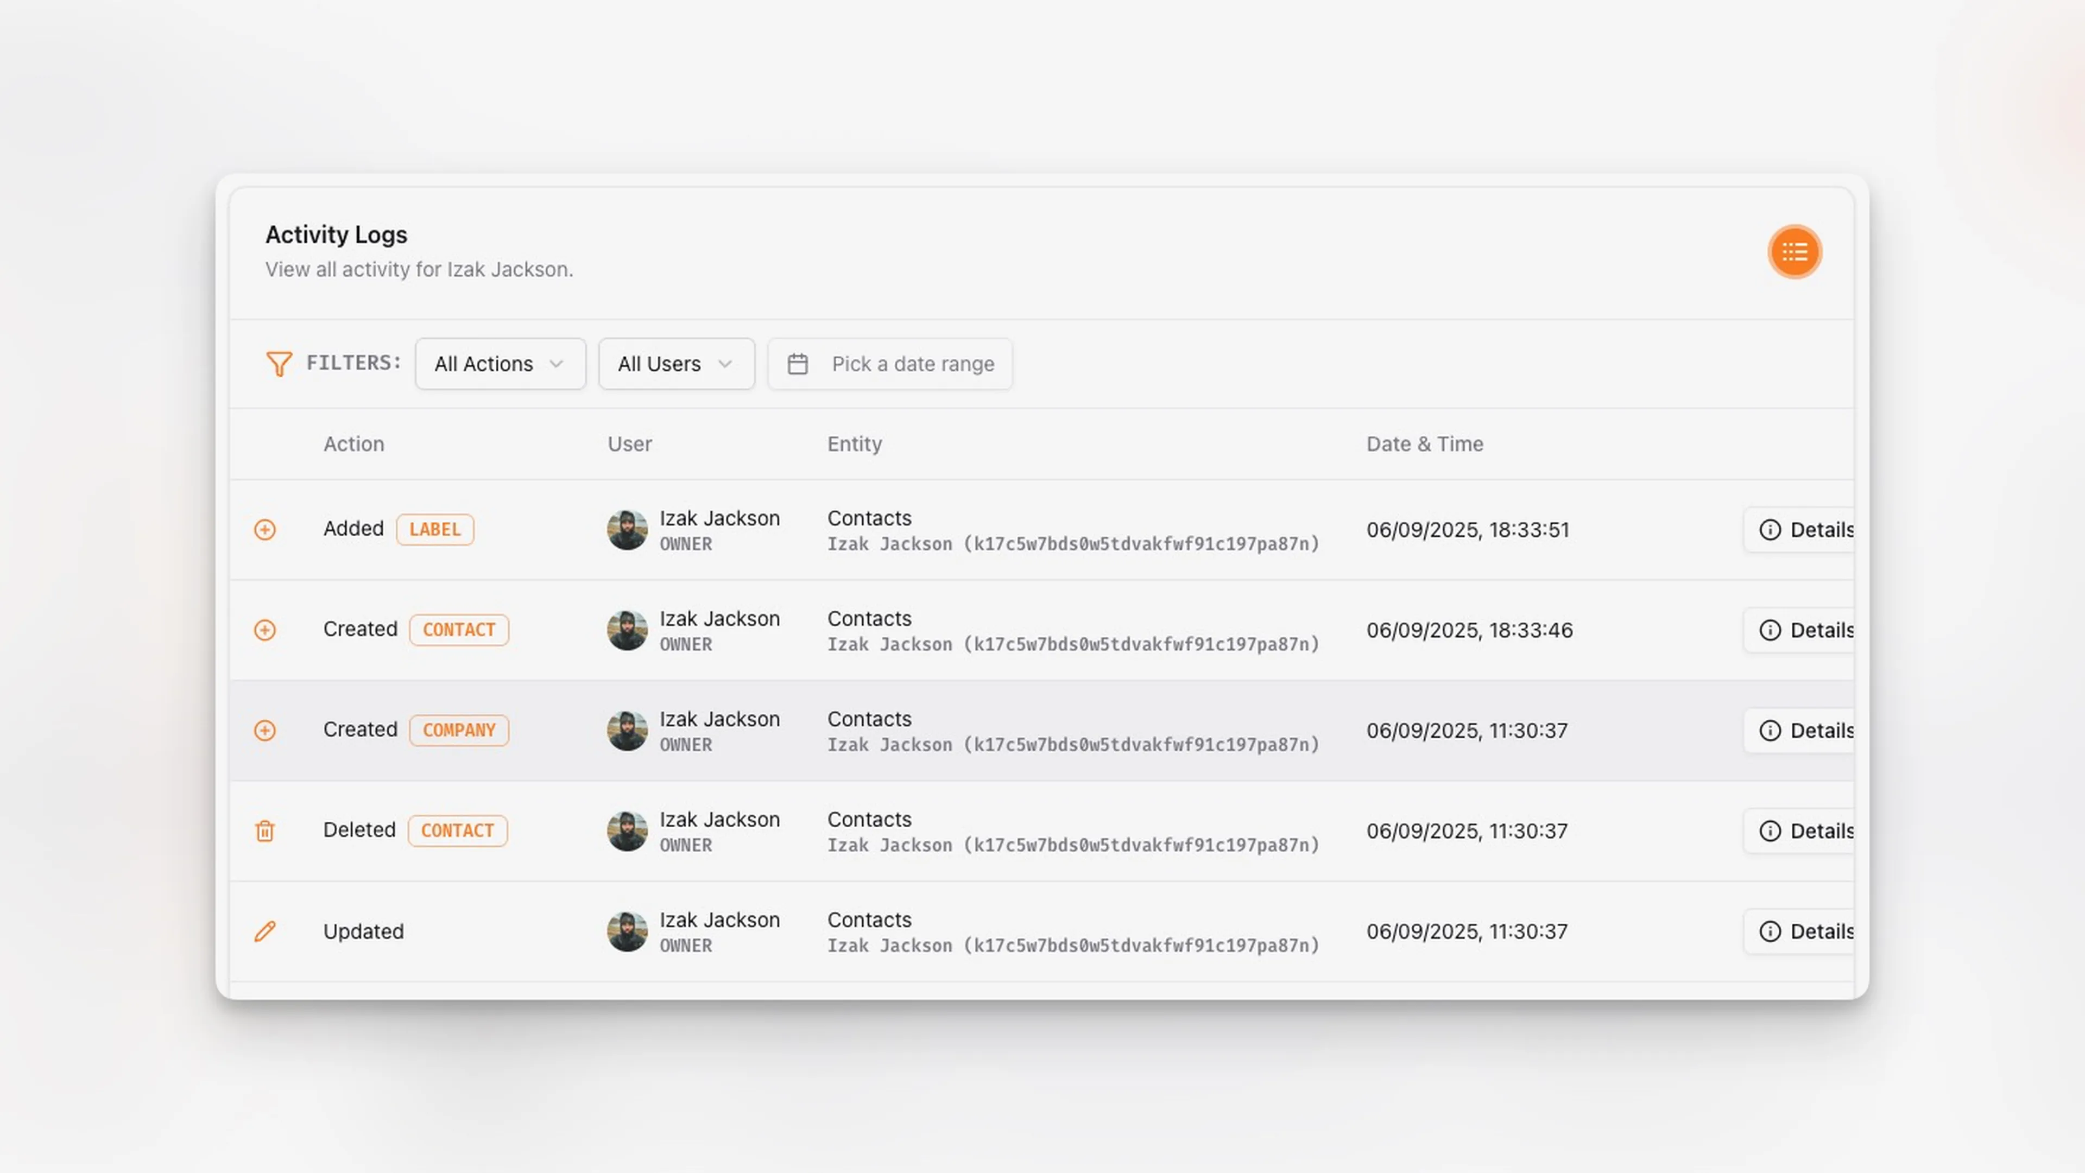
Task: Click the Action column header
Action: 353,444
